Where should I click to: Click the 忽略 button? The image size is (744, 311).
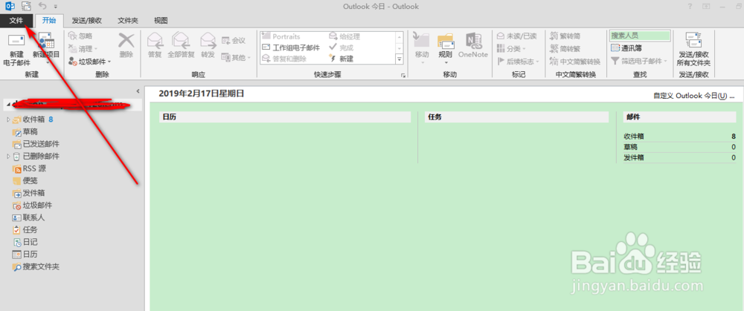pyautogui.click(x=80, y=36)
